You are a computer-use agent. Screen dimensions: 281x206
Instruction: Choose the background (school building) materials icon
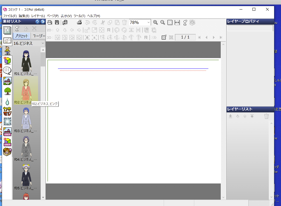pos(7,81)
